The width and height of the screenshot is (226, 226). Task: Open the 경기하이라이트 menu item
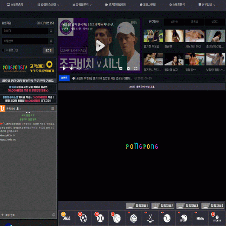(x=116, y=5)
